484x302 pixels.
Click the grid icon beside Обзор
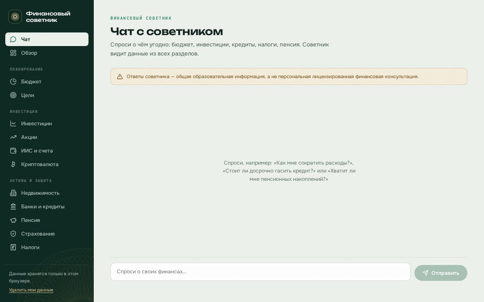(13, 53)
